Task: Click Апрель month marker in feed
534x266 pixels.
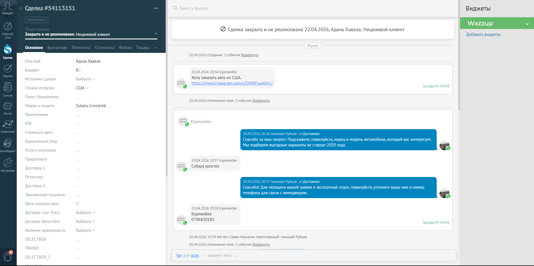Action: point(313,46)
